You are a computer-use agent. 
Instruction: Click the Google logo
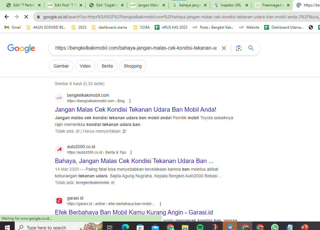click(21, 48)
